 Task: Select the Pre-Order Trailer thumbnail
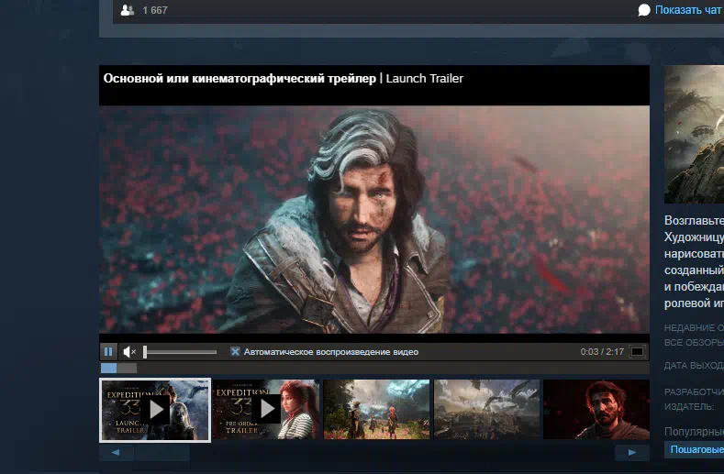(266, 410)
